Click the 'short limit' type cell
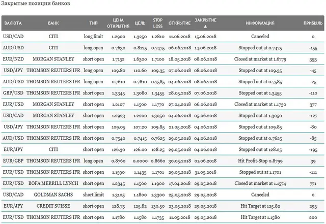 pyautogui.click(x=93, y=195)
